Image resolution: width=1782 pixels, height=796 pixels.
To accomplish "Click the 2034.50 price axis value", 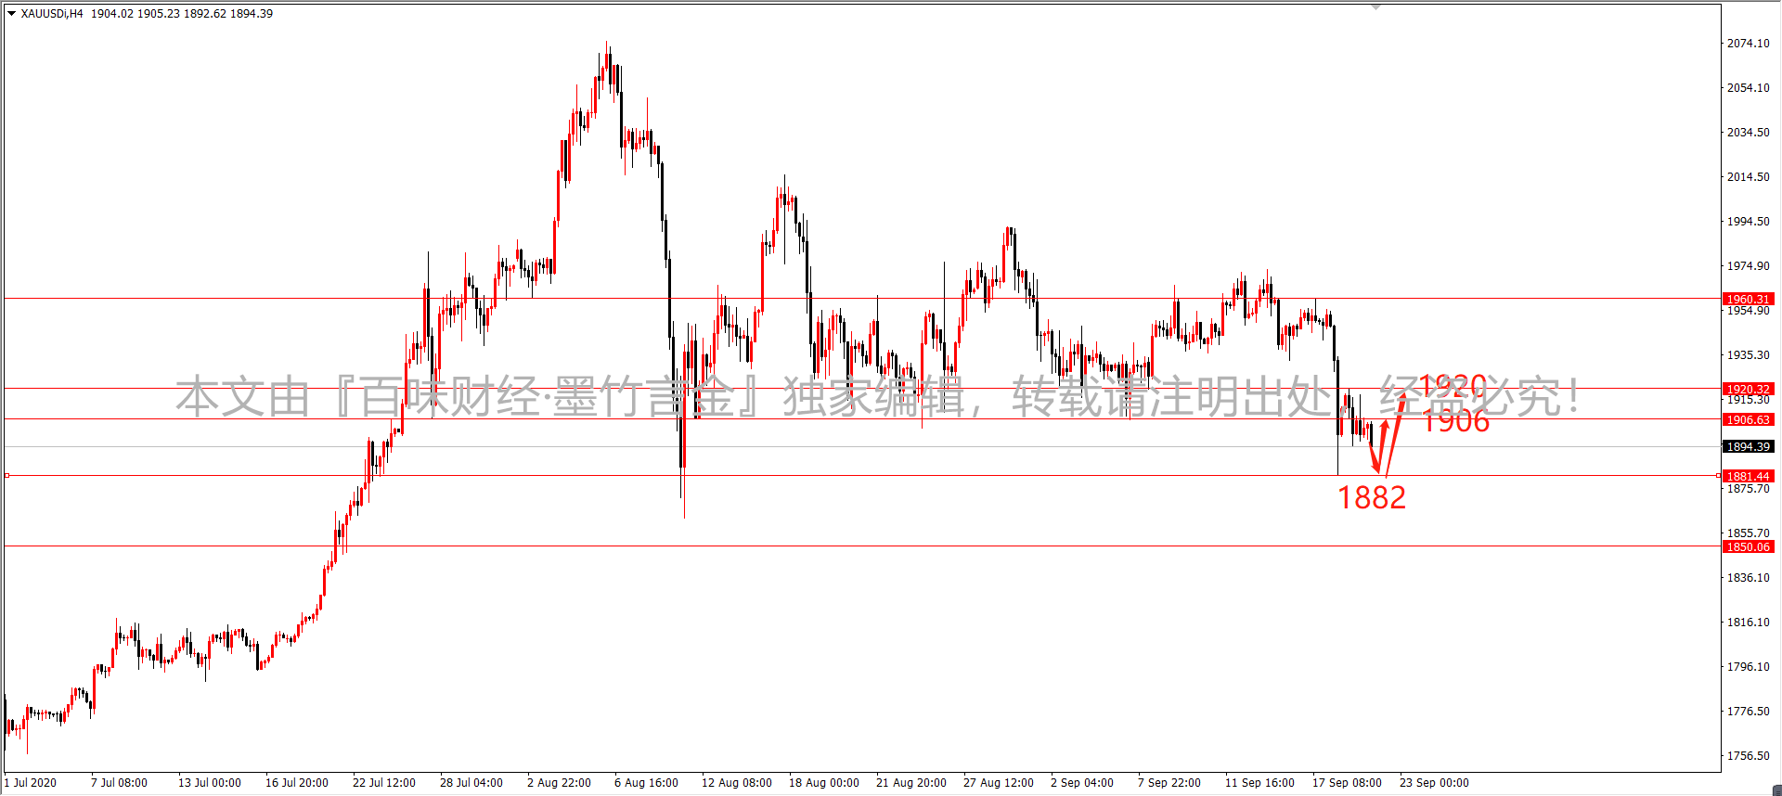I will (x=1748, y=133).
